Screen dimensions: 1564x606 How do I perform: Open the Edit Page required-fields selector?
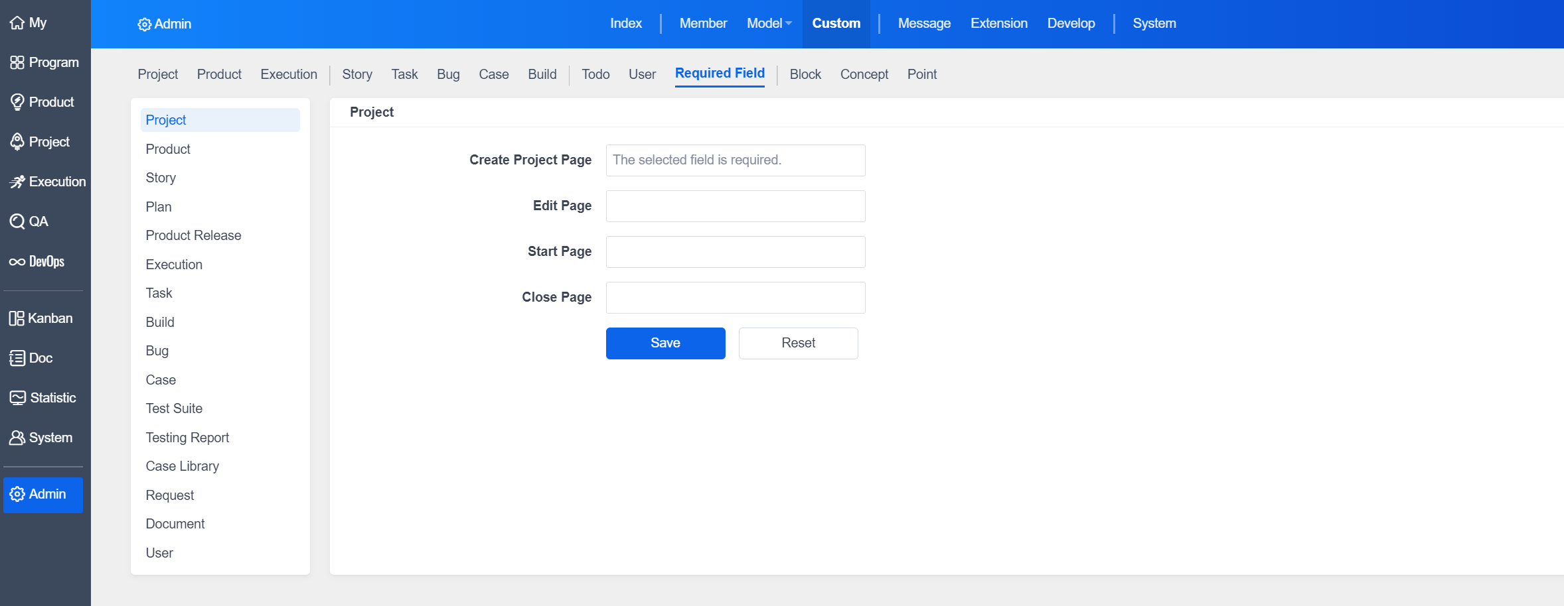pyautogui.click(x=735, y=206)
